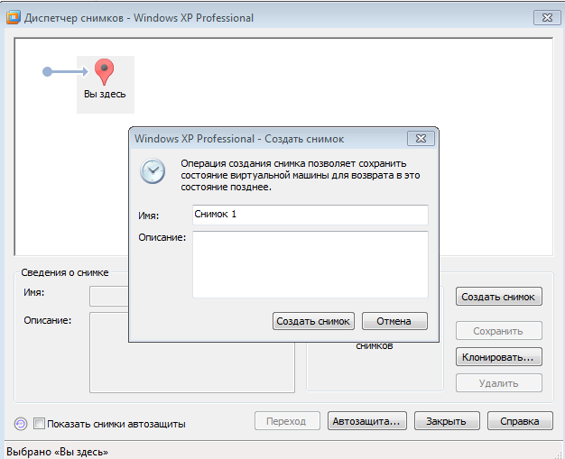Click the snapshot tree start node dot
Image resolution: width=565 pixels, height=459 pixels.
tap(47, 71)
